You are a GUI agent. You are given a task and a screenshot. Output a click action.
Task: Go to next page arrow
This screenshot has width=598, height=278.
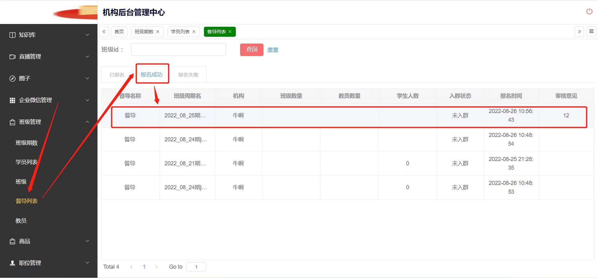tap(156, 267)
